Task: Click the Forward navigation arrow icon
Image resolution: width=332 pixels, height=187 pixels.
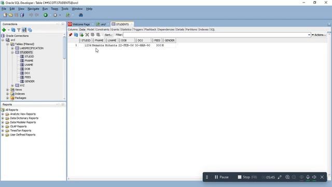Action: [x=56, y=15]
